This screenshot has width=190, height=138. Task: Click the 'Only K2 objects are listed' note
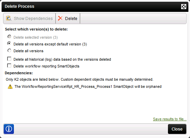[79, 79]
